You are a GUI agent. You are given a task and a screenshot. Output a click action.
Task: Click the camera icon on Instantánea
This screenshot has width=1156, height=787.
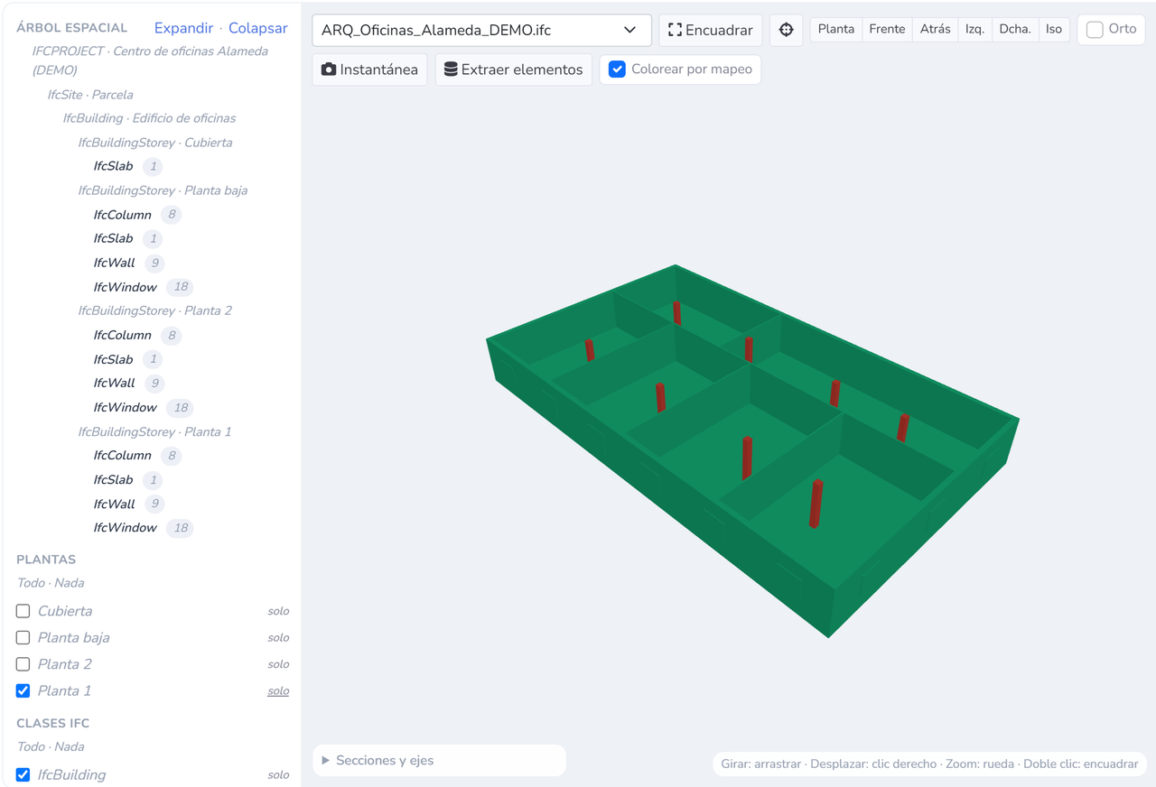tap(329, 69)
